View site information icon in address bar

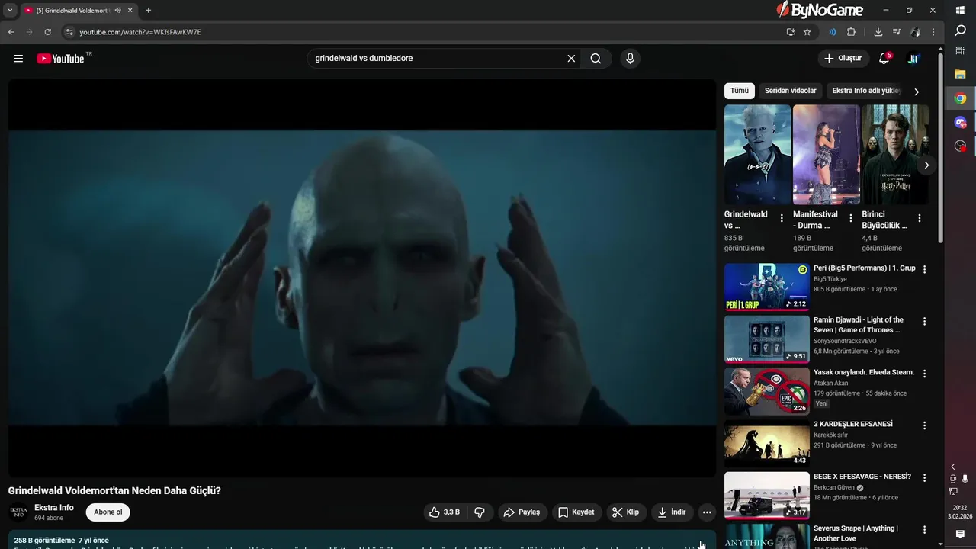(x=69, y=32)
